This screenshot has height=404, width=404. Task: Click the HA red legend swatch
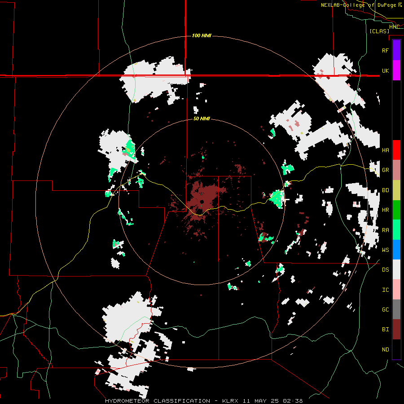tap(396, 150)
